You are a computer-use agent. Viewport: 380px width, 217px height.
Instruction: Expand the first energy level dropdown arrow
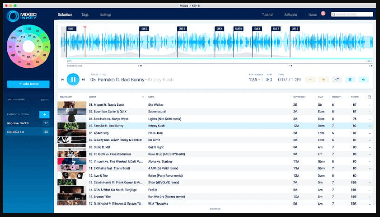coord(141,66)
